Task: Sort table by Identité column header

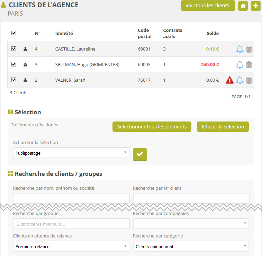Action: (64, 34)
